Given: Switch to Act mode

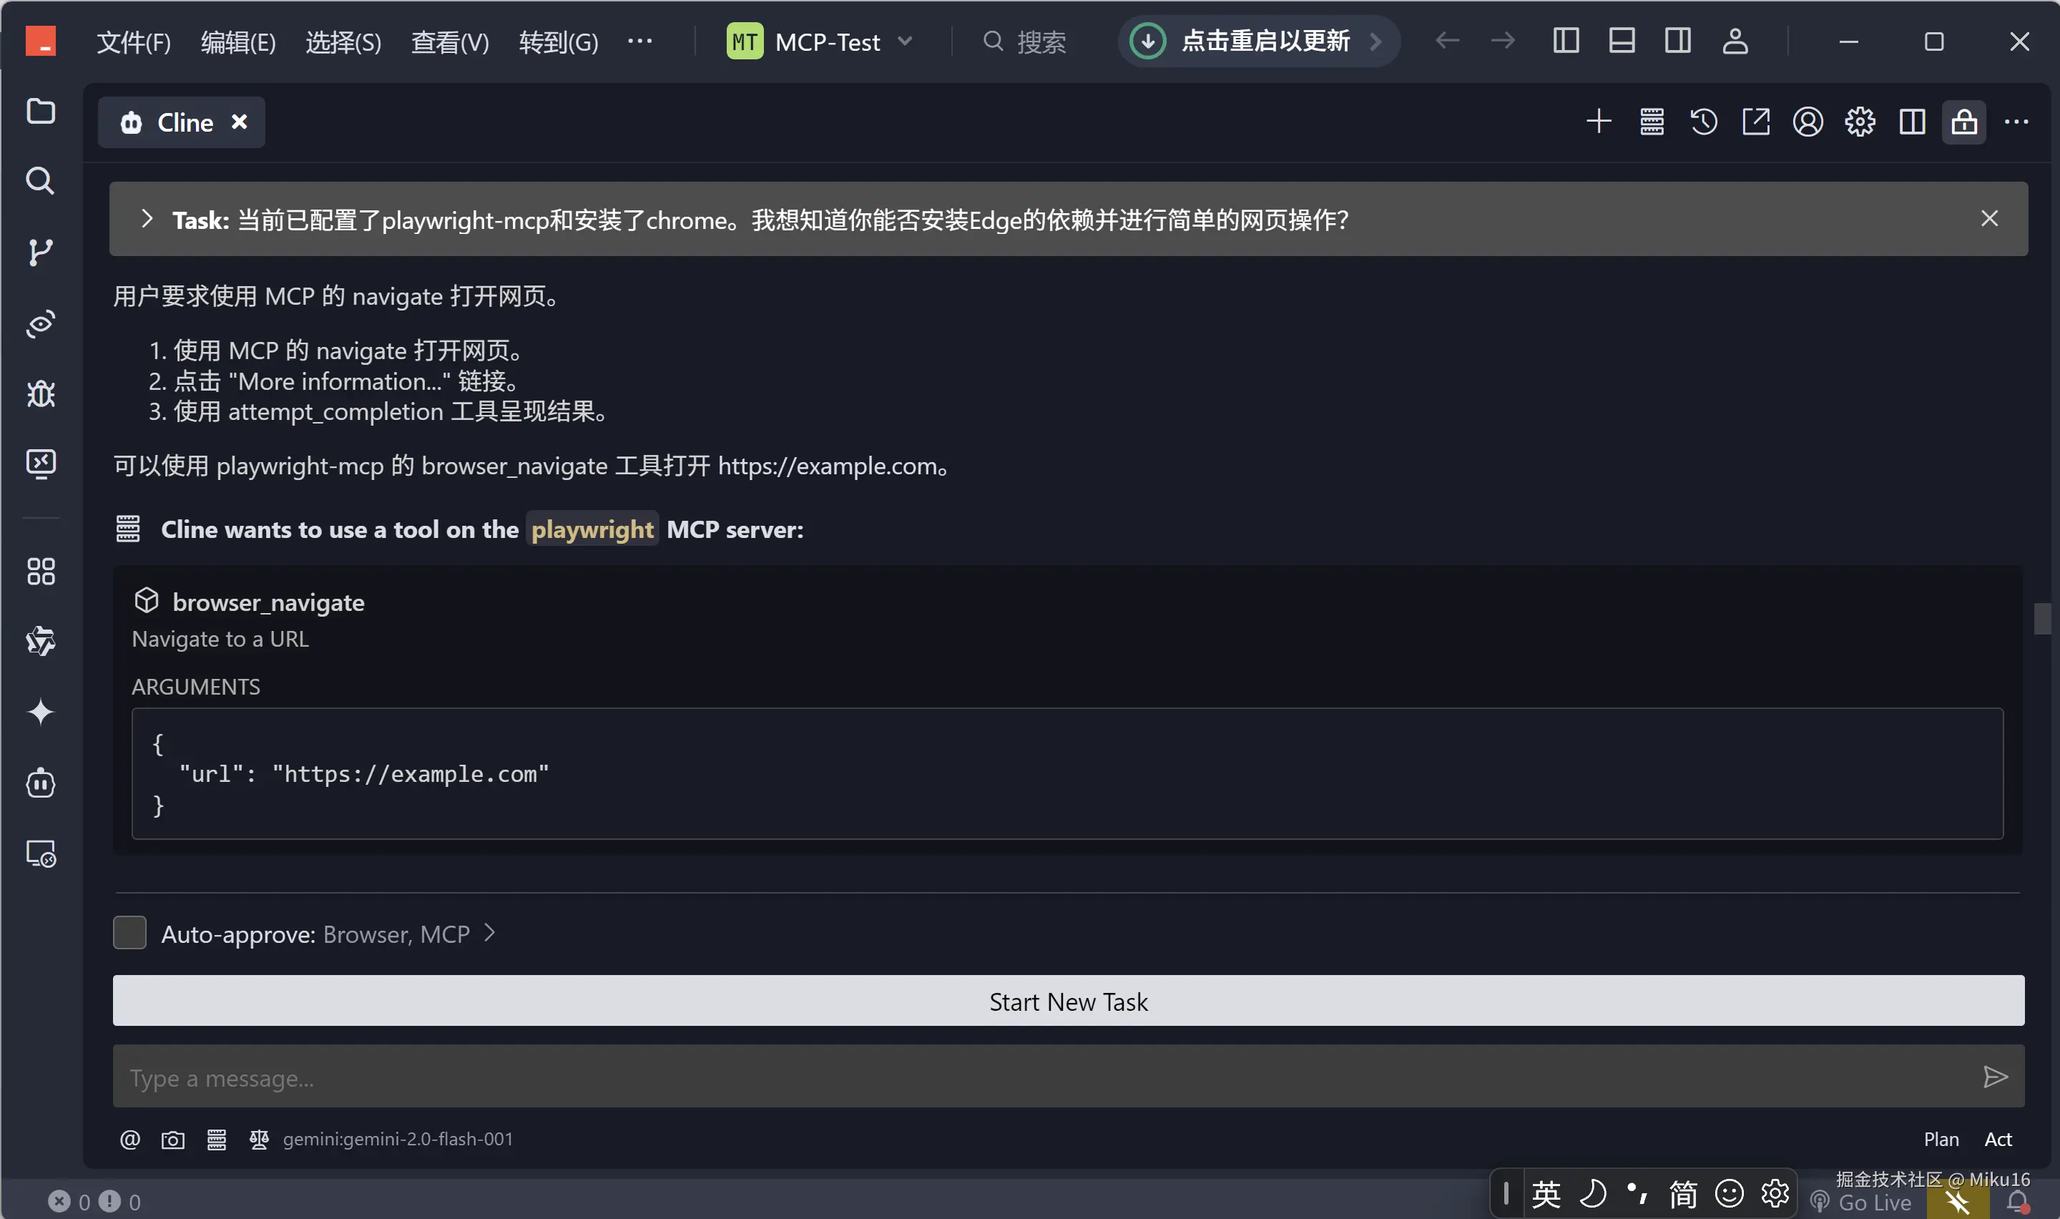Looking at the screenshot, I should [x=1997, y=1140].
